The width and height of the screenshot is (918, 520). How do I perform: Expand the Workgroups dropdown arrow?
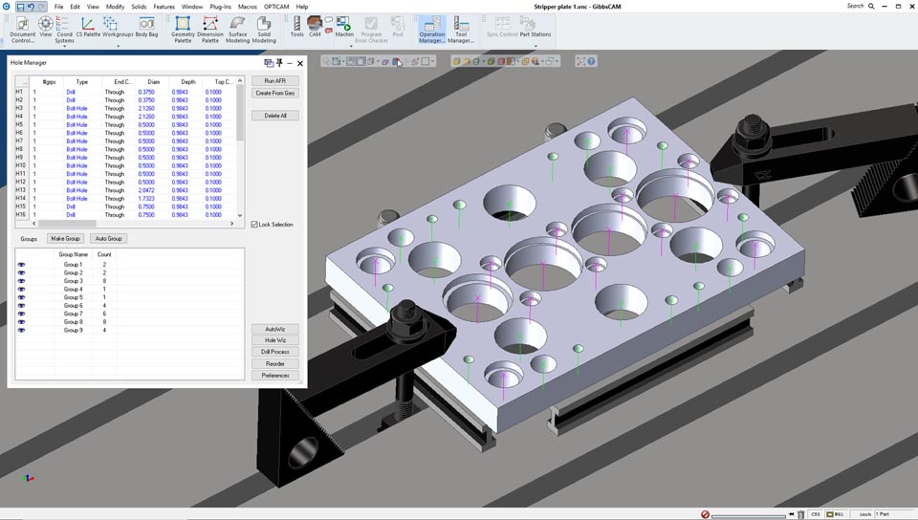tap(118, 46)
